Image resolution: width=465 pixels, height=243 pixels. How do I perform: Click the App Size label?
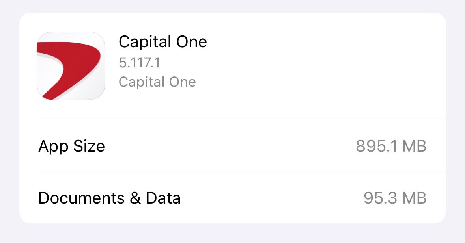click(71, 146)
